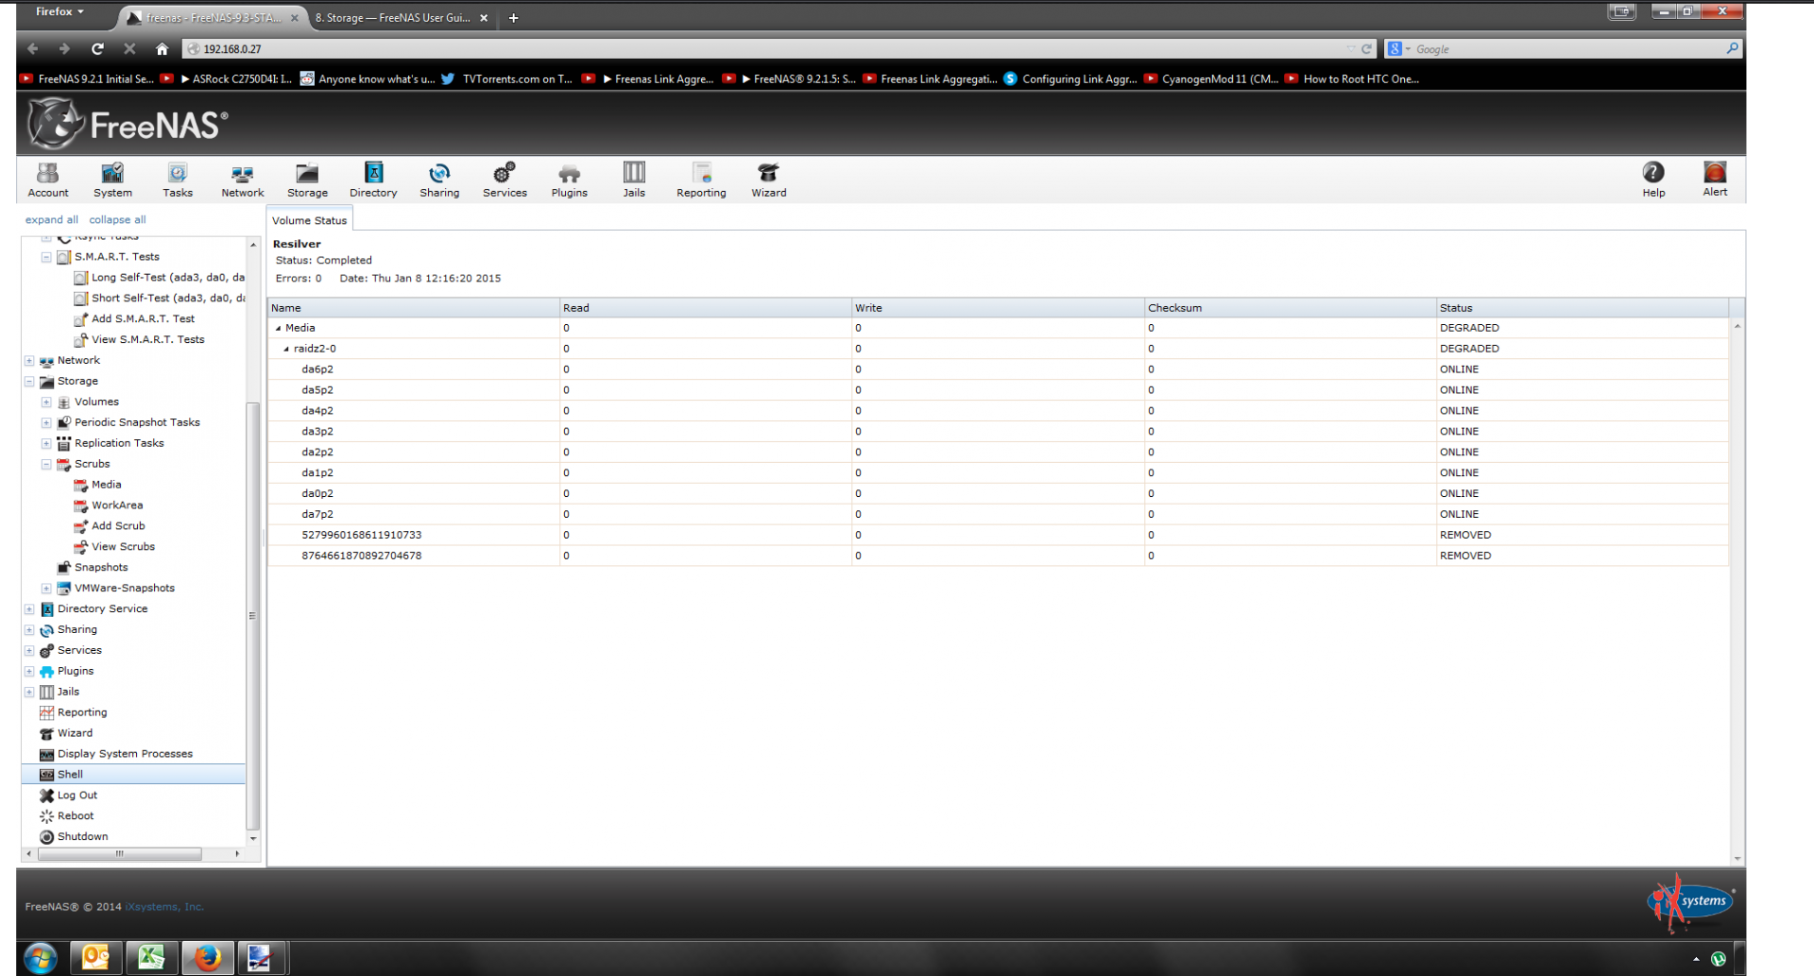Select the WorkArea scrub entry
This screenshot has height=976, width=1814.
[117, 505]
